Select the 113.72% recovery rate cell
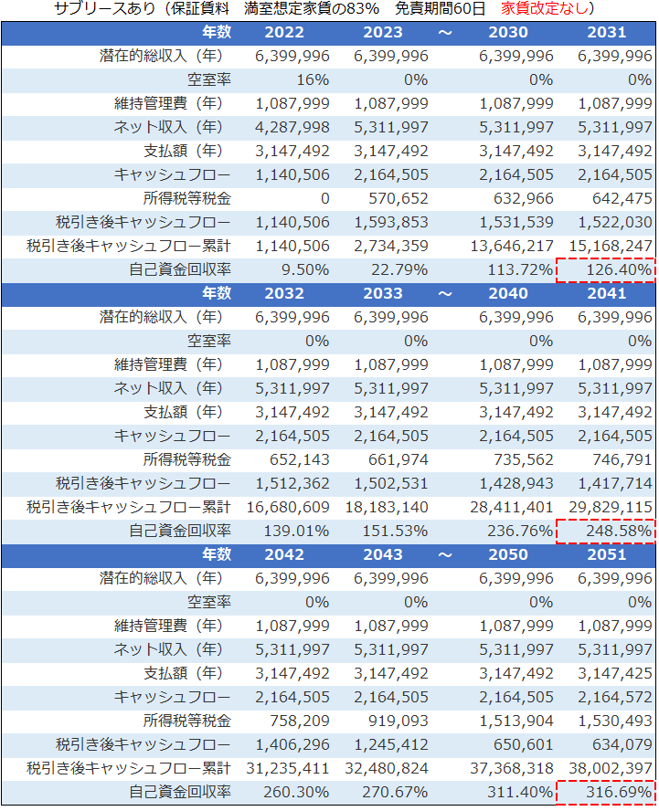The width and height of the screenshot is (659, 811). tap(517, 270)
